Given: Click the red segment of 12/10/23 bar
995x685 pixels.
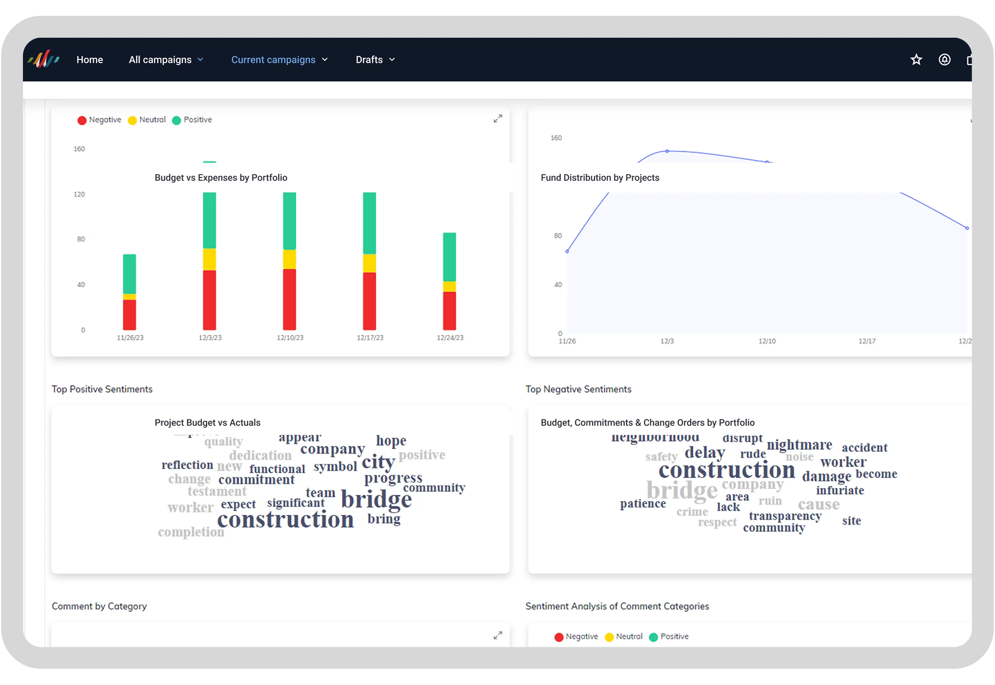Looking at the screenshot, I should pyautogui.click(x=289, y=299).
